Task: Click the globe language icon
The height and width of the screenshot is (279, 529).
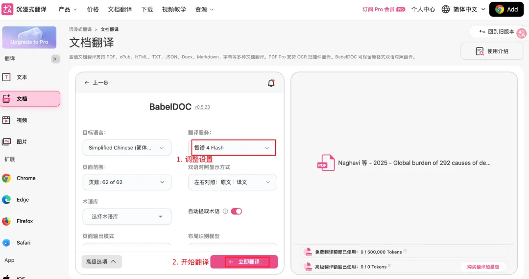Action: [x=446, y=9]
